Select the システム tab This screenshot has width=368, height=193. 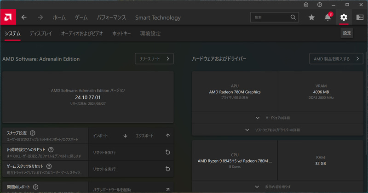(13, 34)
